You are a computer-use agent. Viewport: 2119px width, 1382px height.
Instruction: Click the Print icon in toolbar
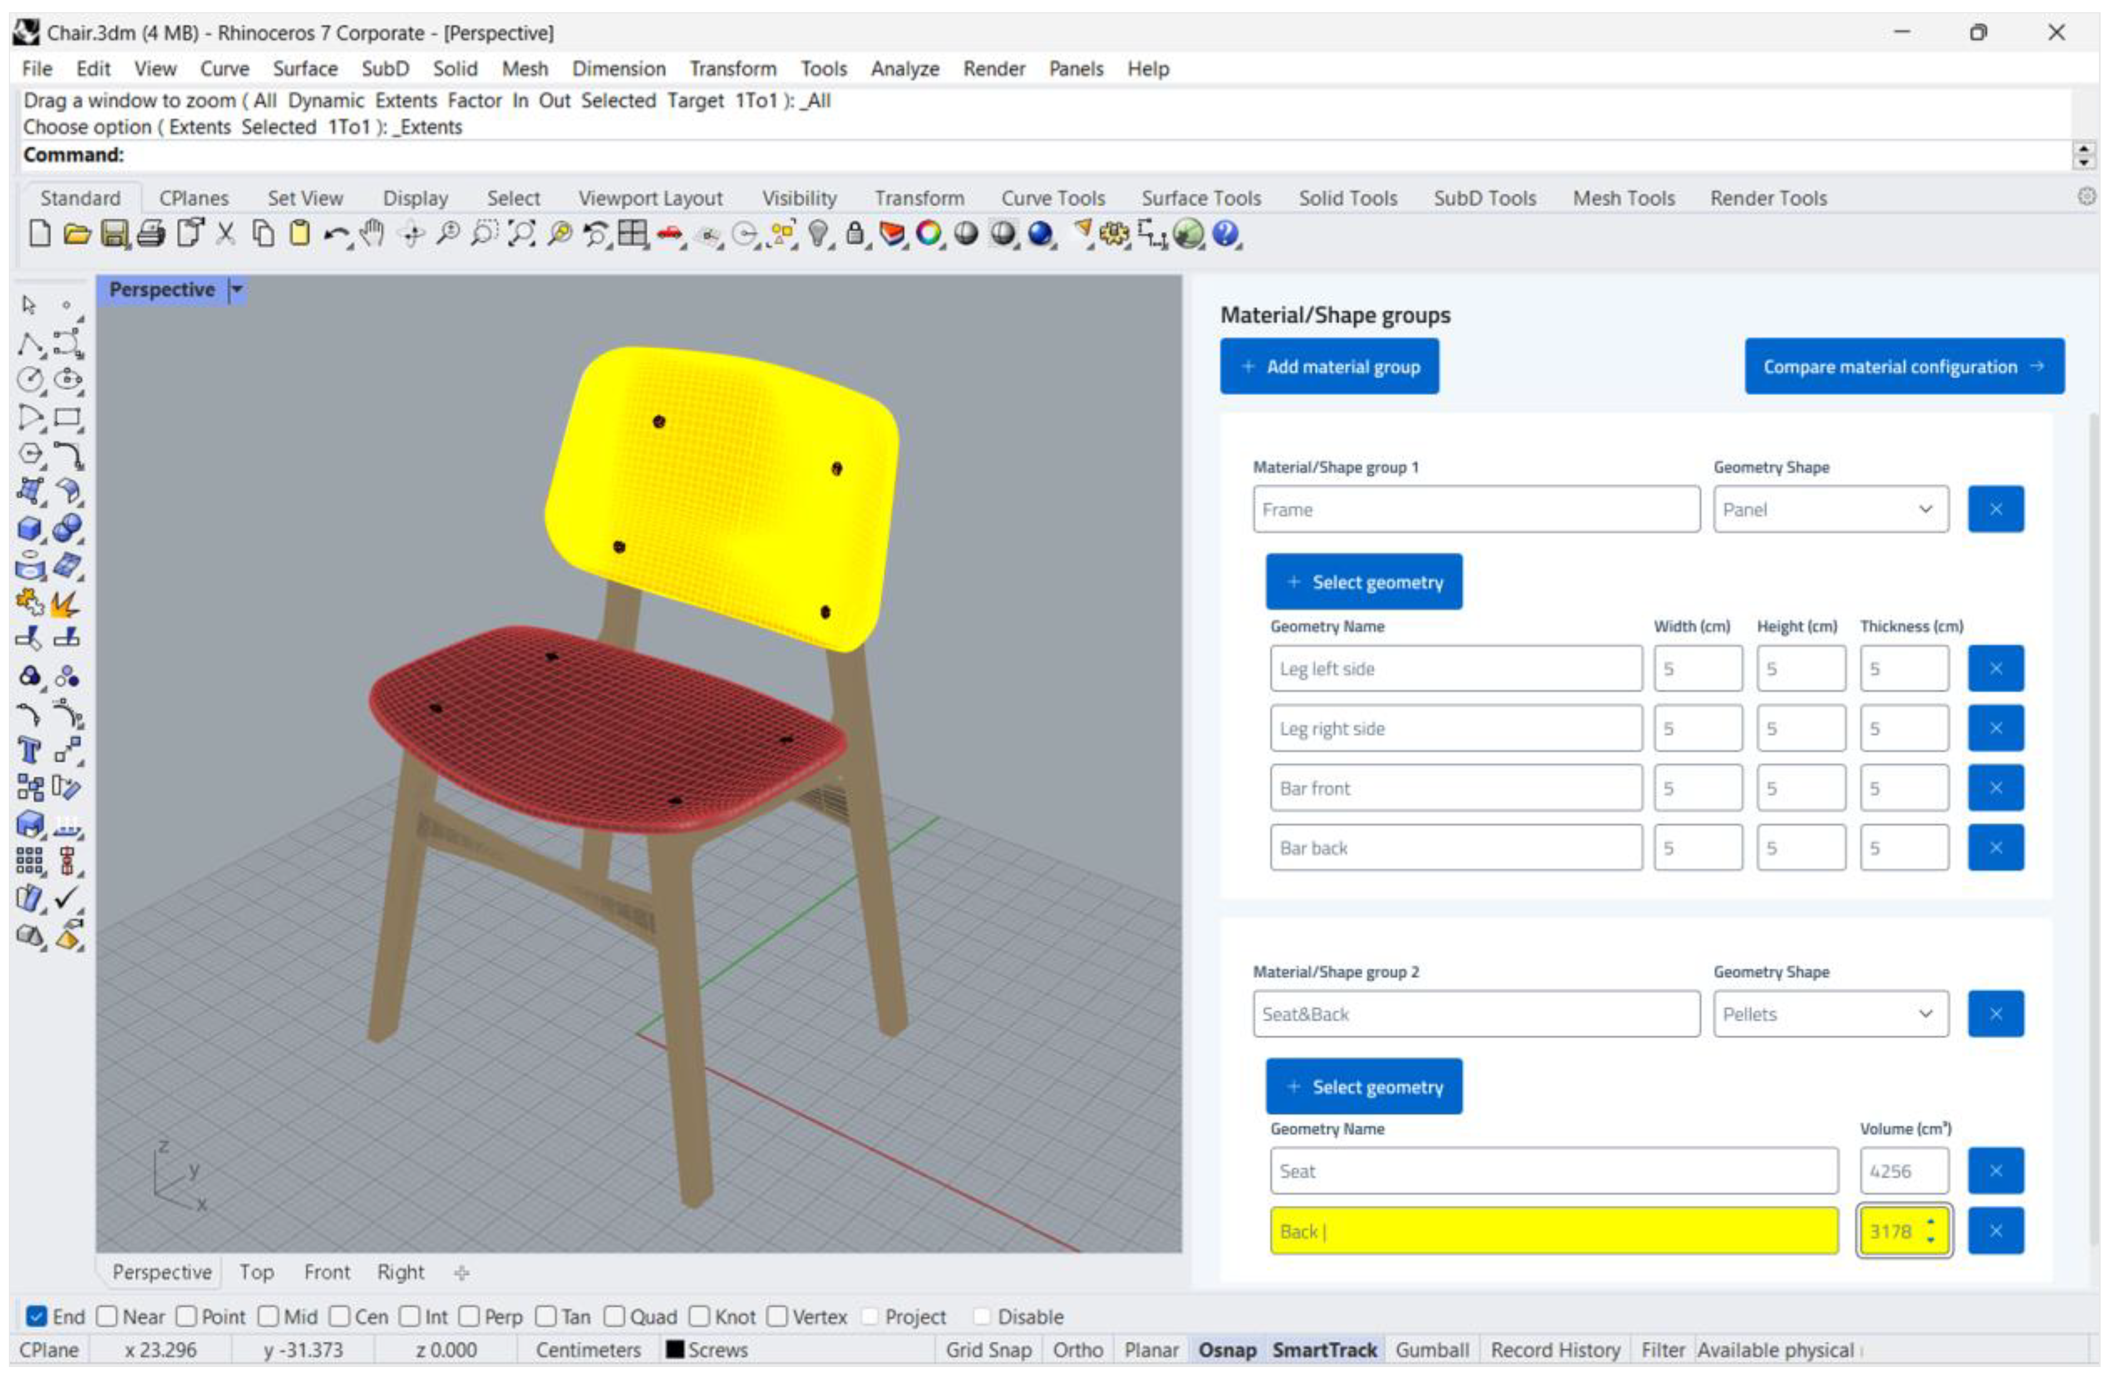coord(151,234)
